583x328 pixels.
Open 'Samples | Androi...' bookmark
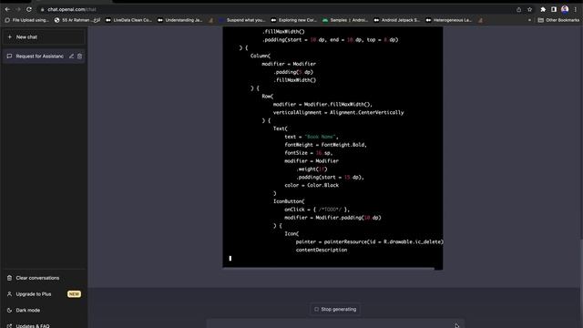pos(345,20)
